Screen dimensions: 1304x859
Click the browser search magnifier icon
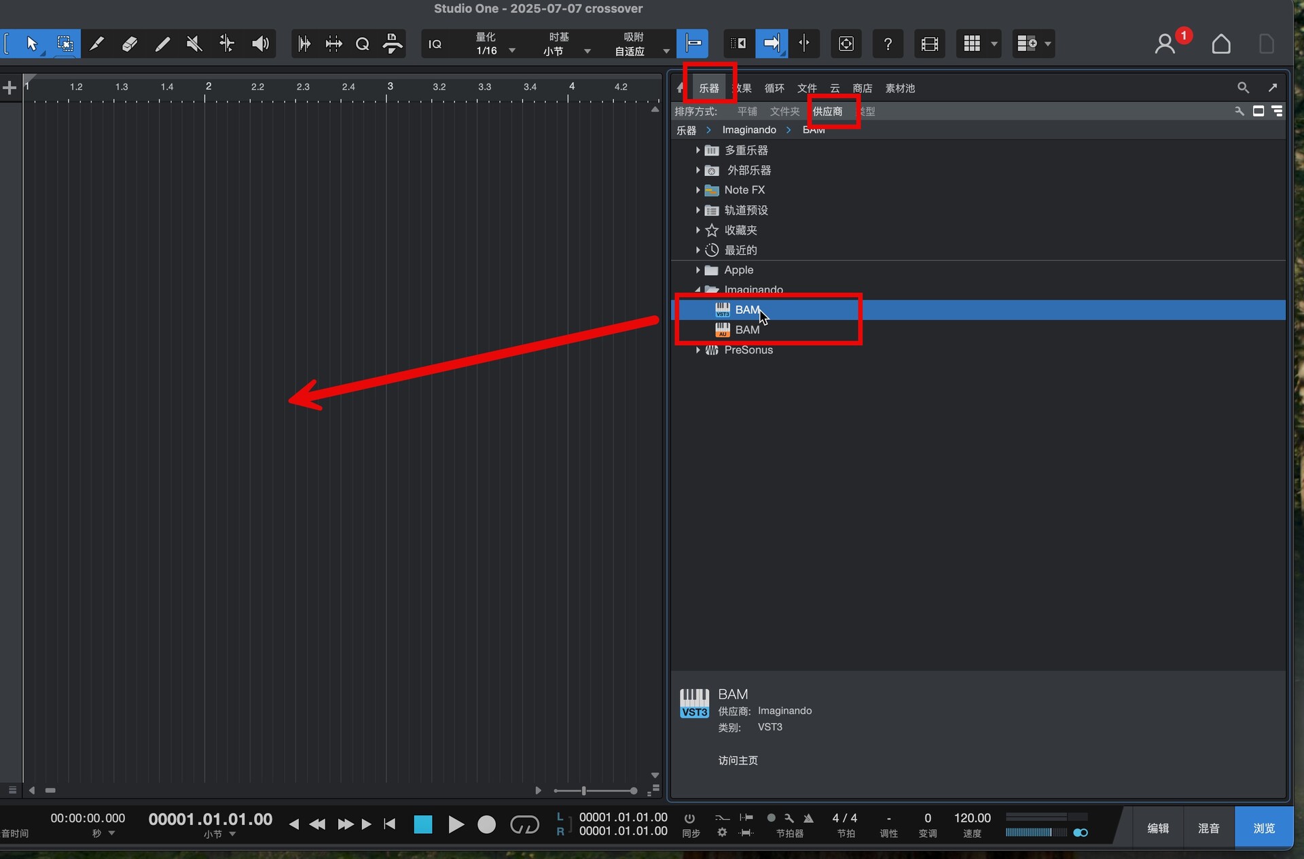[1243, 88]
